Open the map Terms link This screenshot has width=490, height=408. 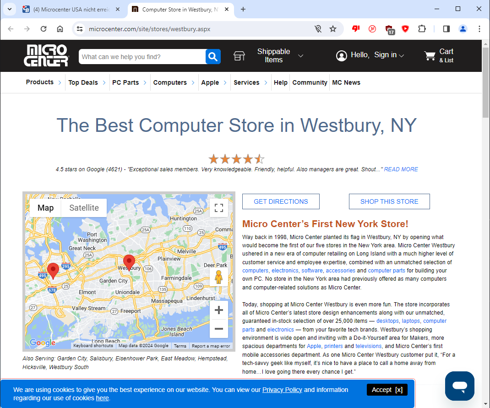(x=180, y=346)
